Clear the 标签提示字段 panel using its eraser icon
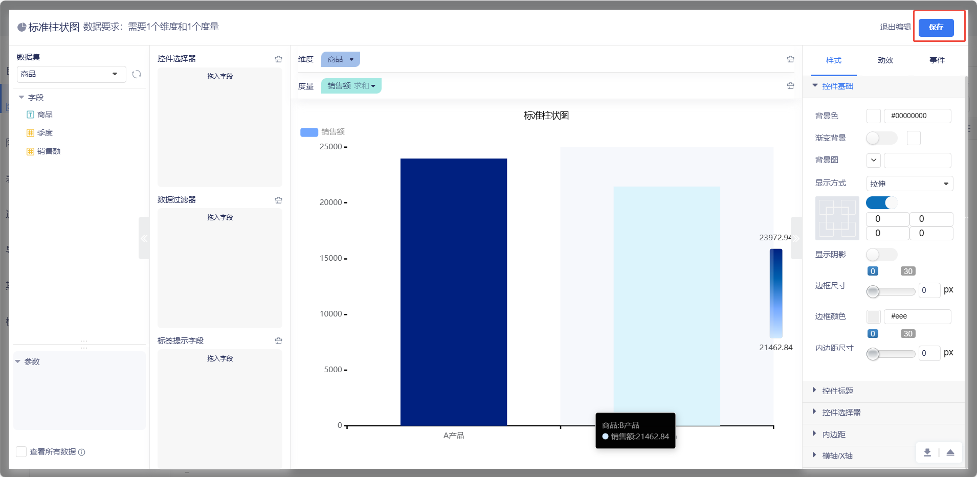977x477 pixels. tap(278, 341)
